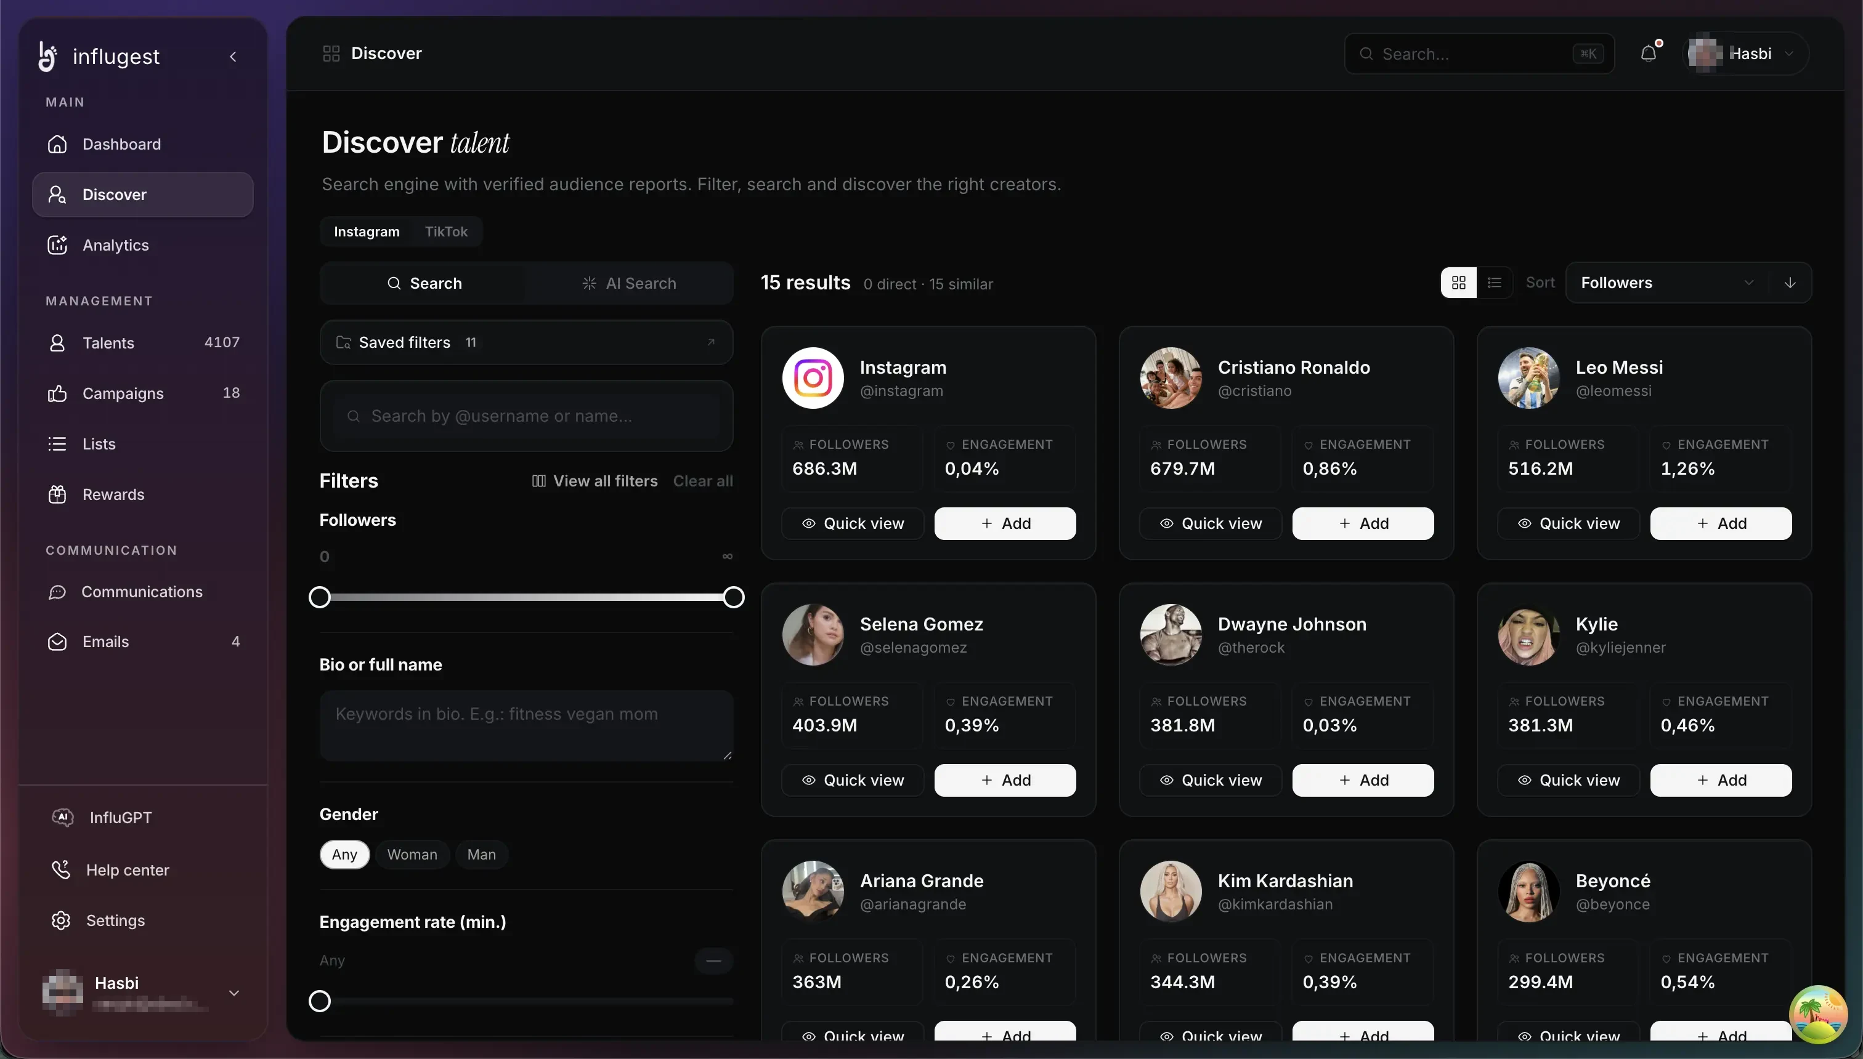Click the influgest logo icon

click(x=47, y=56)
